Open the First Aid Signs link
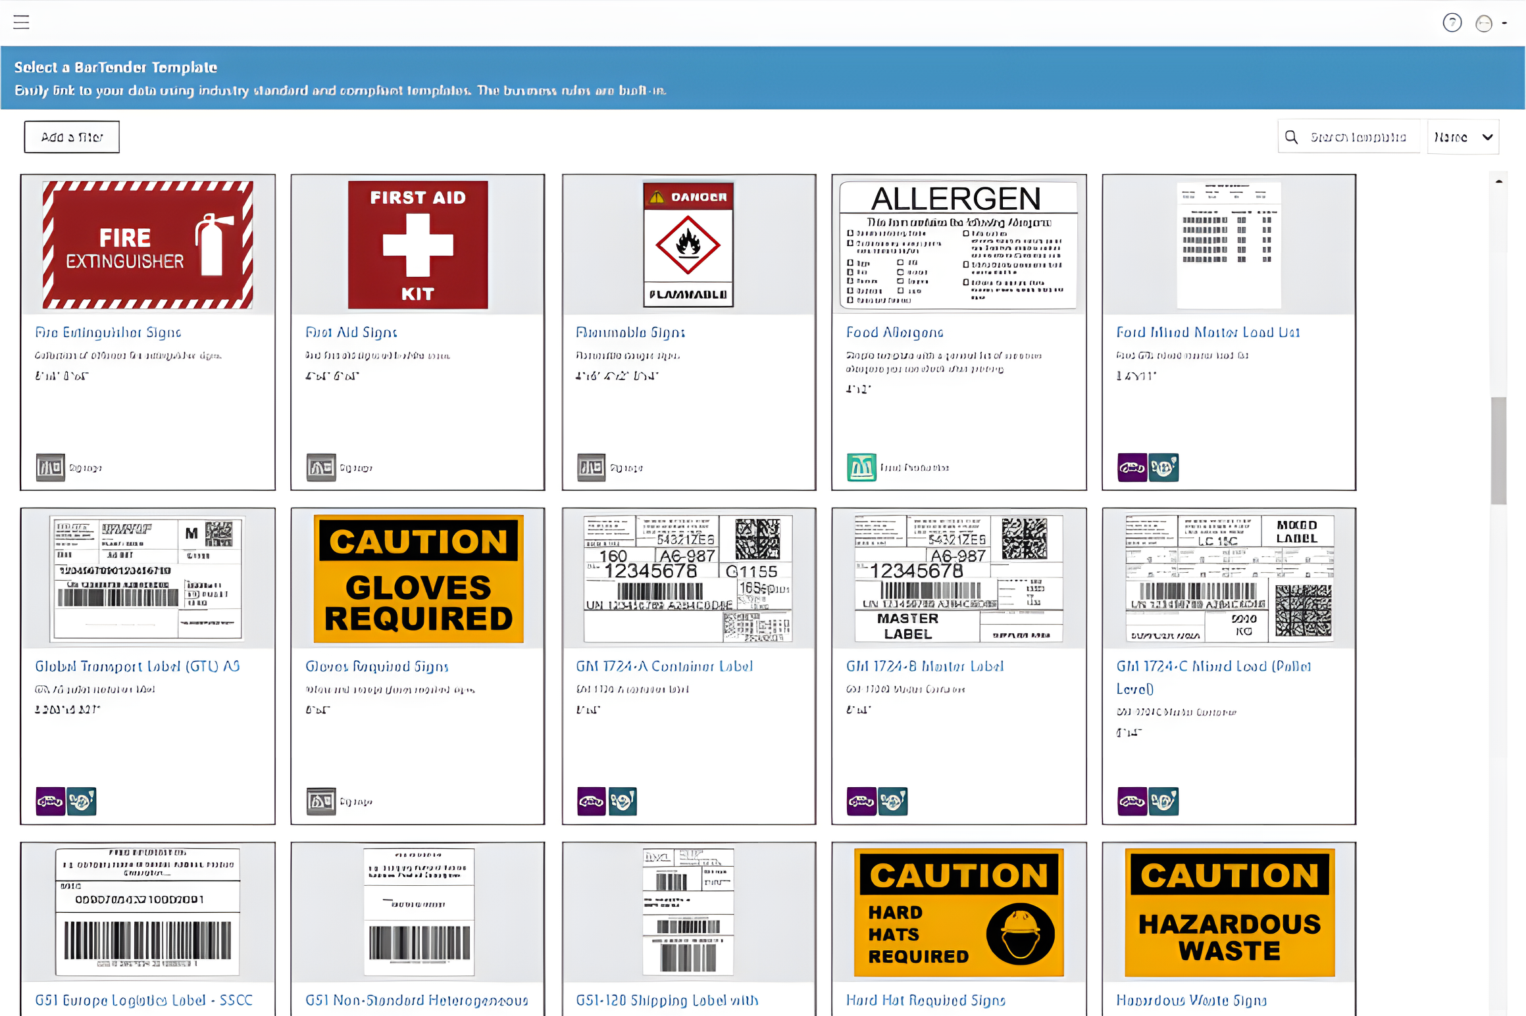This screenshot has width=1526, height=1016. (x=351, y=333)
